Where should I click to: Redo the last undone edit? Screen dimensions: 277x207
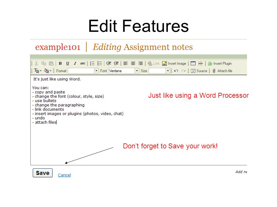click(184, 71)
